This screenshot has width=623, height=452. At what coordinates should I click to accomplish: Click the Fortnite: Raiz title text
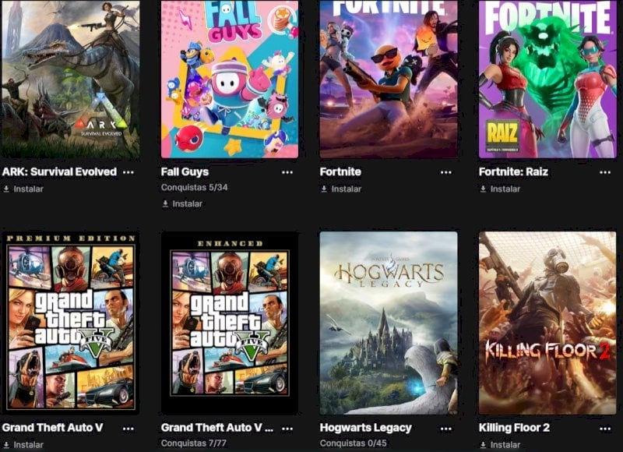click(513, 171)
